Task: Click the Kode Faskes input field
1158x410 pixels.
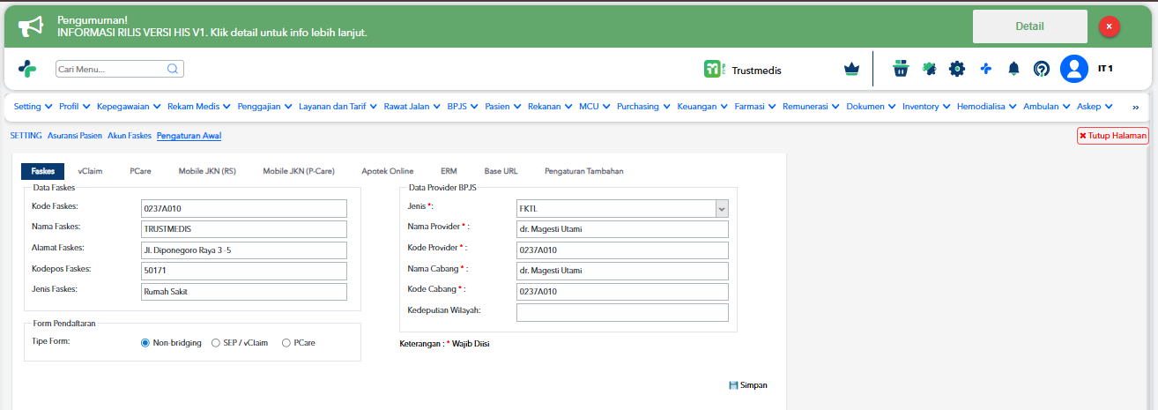Action: pos(244,208)
